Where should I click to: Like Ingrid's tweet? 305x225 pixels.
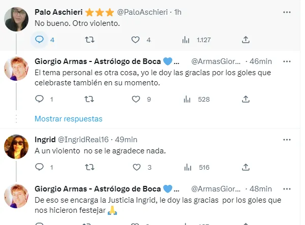(136, 167)
